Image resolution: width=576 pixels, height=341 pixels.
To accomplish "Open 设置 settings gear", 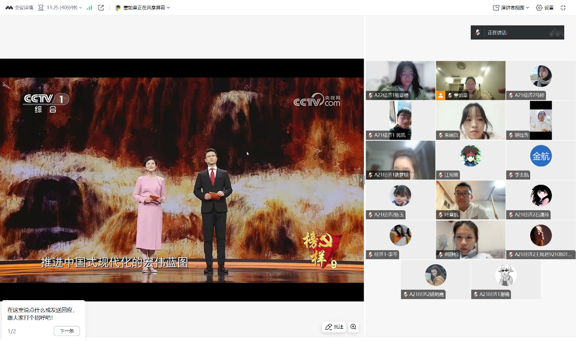I will pos(545,8).
